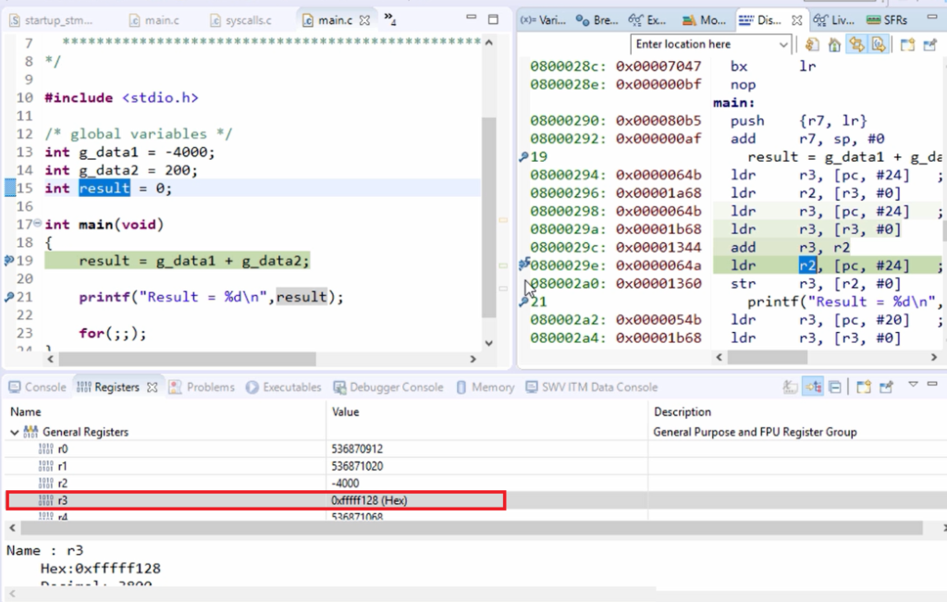Select highlighted r2 operand in Disassembly

pyautogui.click(x=807, y=265)
